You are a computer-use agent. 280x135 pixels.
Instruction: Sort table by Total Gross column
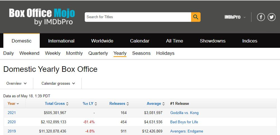(57, 103)
